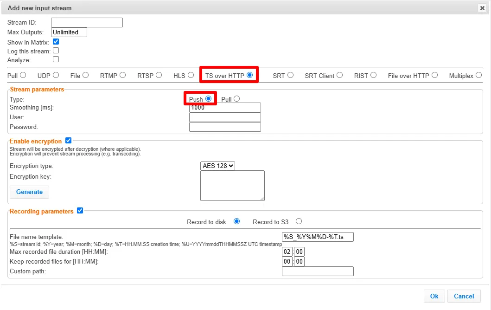Uncheck the Show in Matrix checkbox
The image size is (491, 310).
[x=56, y=42]
